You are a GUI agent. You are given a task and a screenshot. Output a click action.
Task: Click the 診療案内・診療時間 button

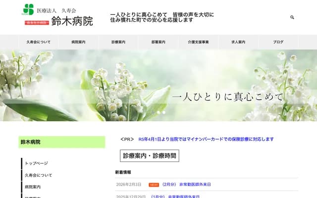150,156
